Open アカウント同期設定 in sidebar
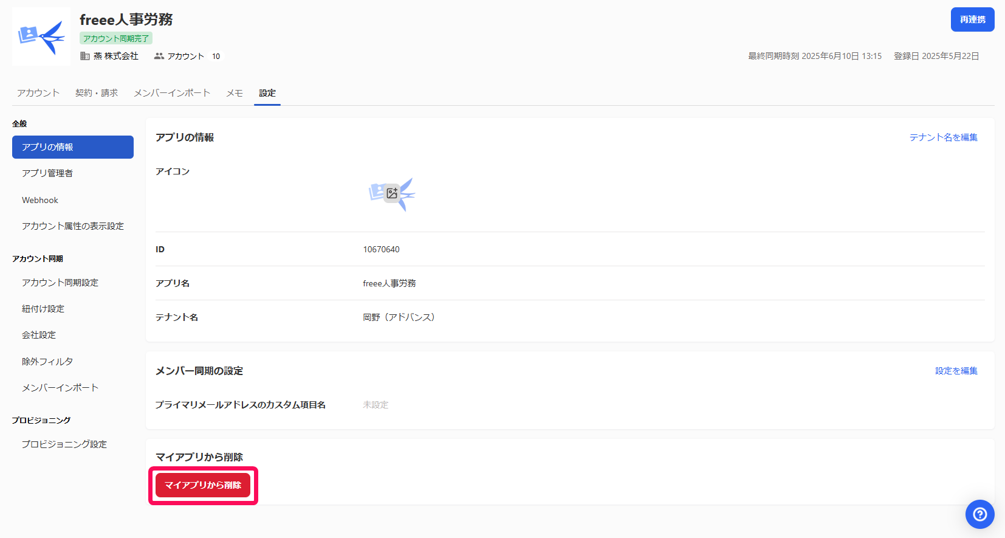 [73, 283]
